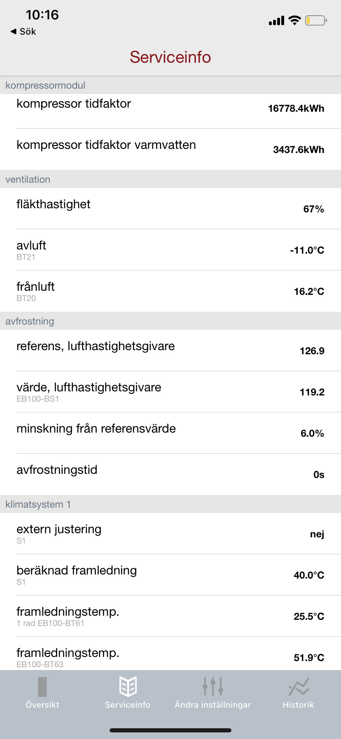Viewport: 341px width, 739px height.
Task: Select the fläkthastighet row
Action: (170, 209)
